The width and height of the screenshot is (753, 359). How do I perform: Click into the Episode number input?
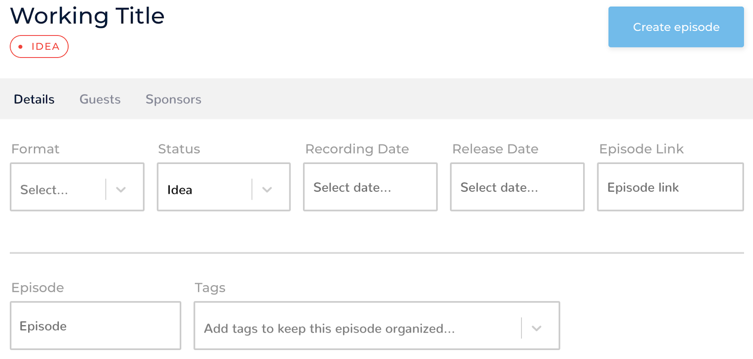tap(95, 326)
